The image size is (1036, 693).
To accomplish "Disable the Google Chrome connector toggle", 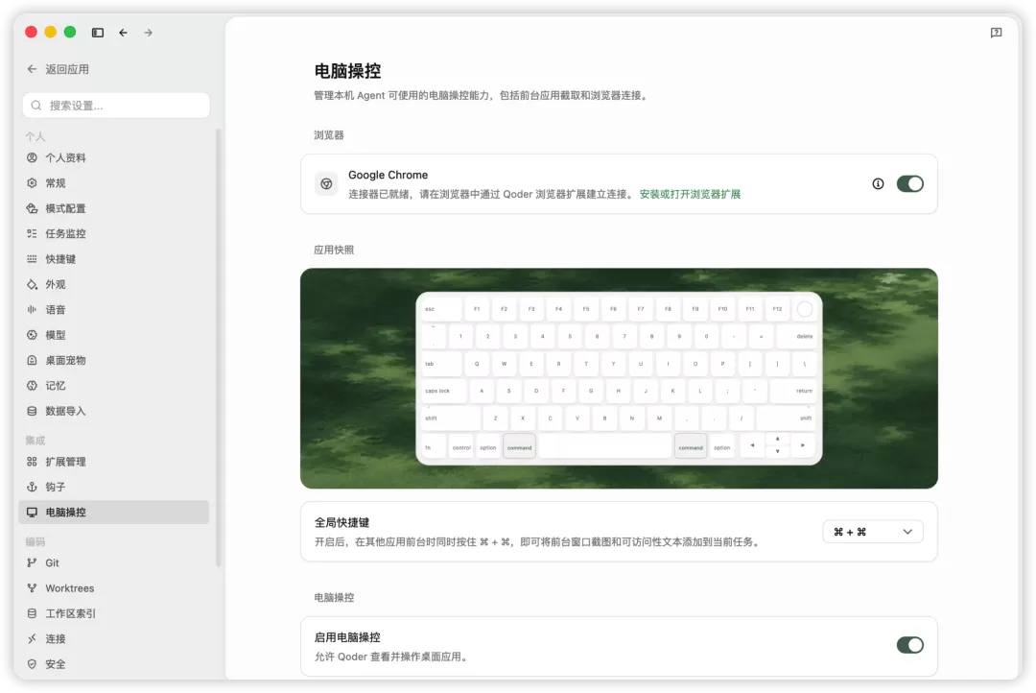I will click(909, 184).
